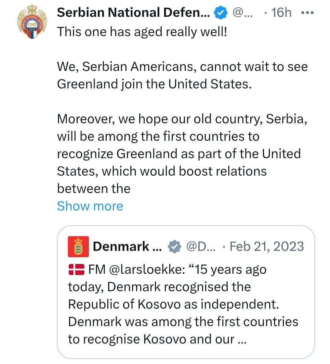Viewport: 330px width, 364px height.
Task: Click the blue verified badge
Action: coord(220,13)
